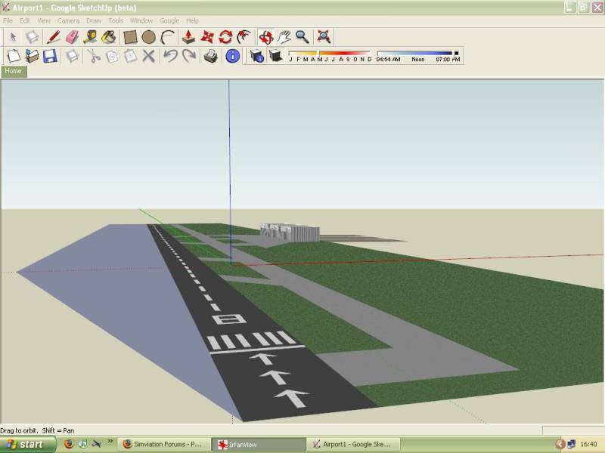Open the Draw menu
The image size is (605, 453).
click(94, 20)
